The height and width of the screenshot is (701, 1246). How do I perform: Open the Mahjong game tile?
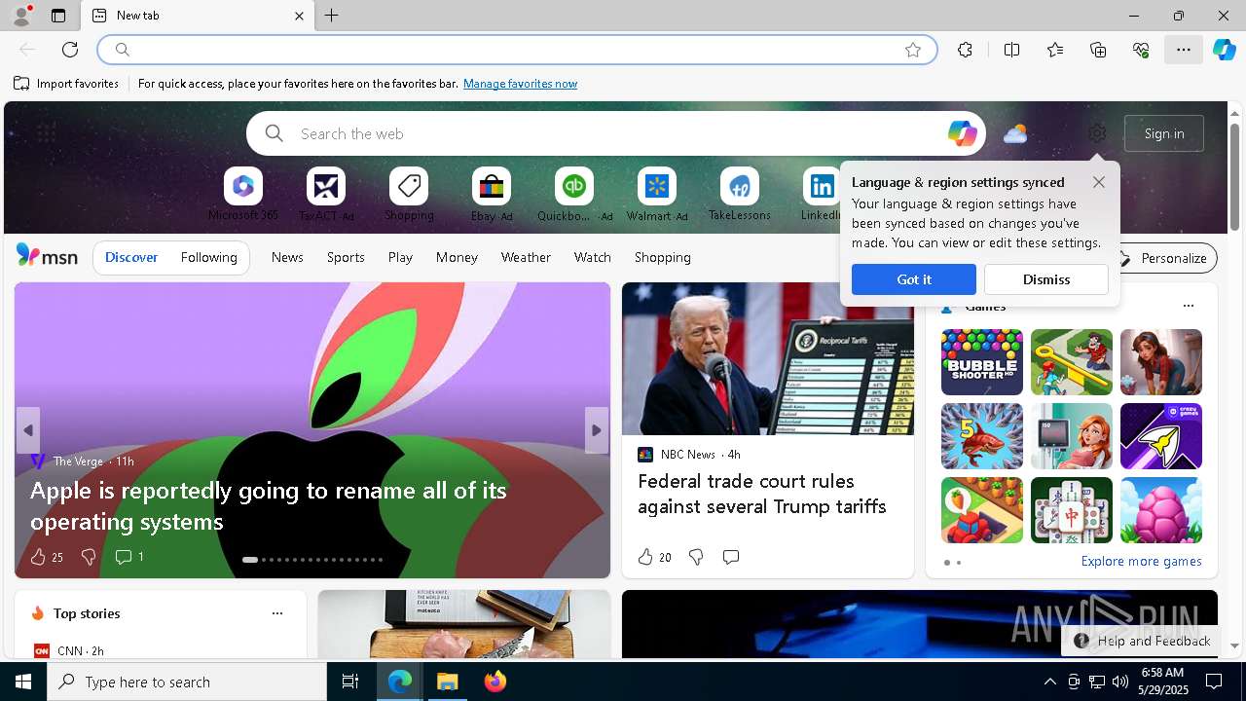pos(1072,510)
